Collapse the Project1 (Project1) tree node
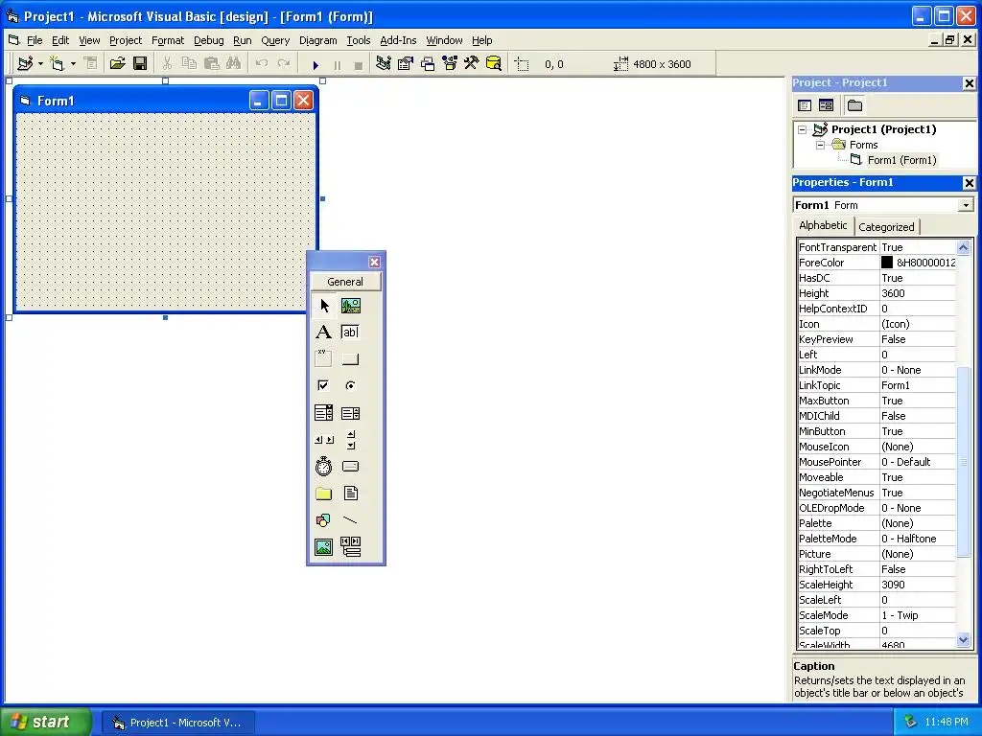This screenshot has width=982, height=736. coord(803,130)
